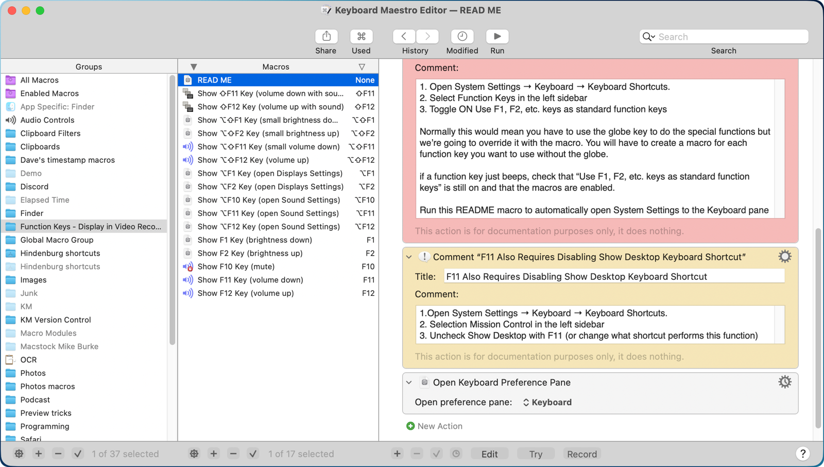Open Groups gear menu at bottom
The height and width of the screenshot is (467, 824).
19,454
